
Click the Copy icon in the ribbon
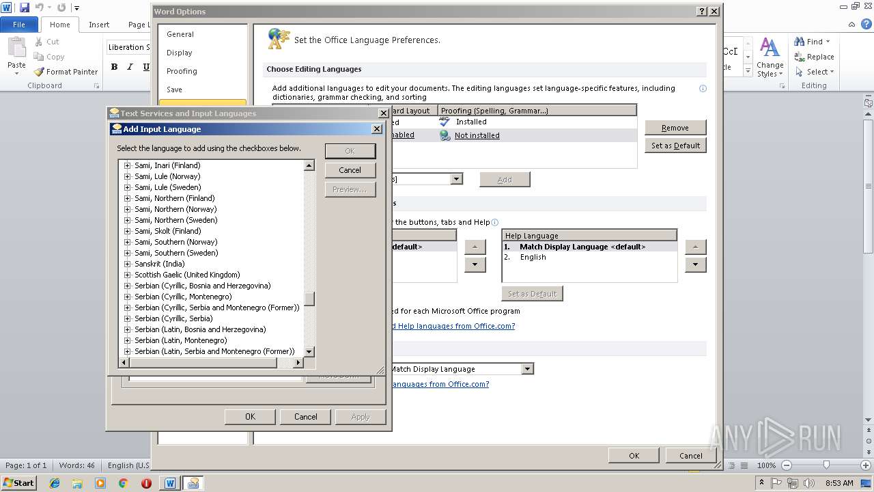pos(39,57)
